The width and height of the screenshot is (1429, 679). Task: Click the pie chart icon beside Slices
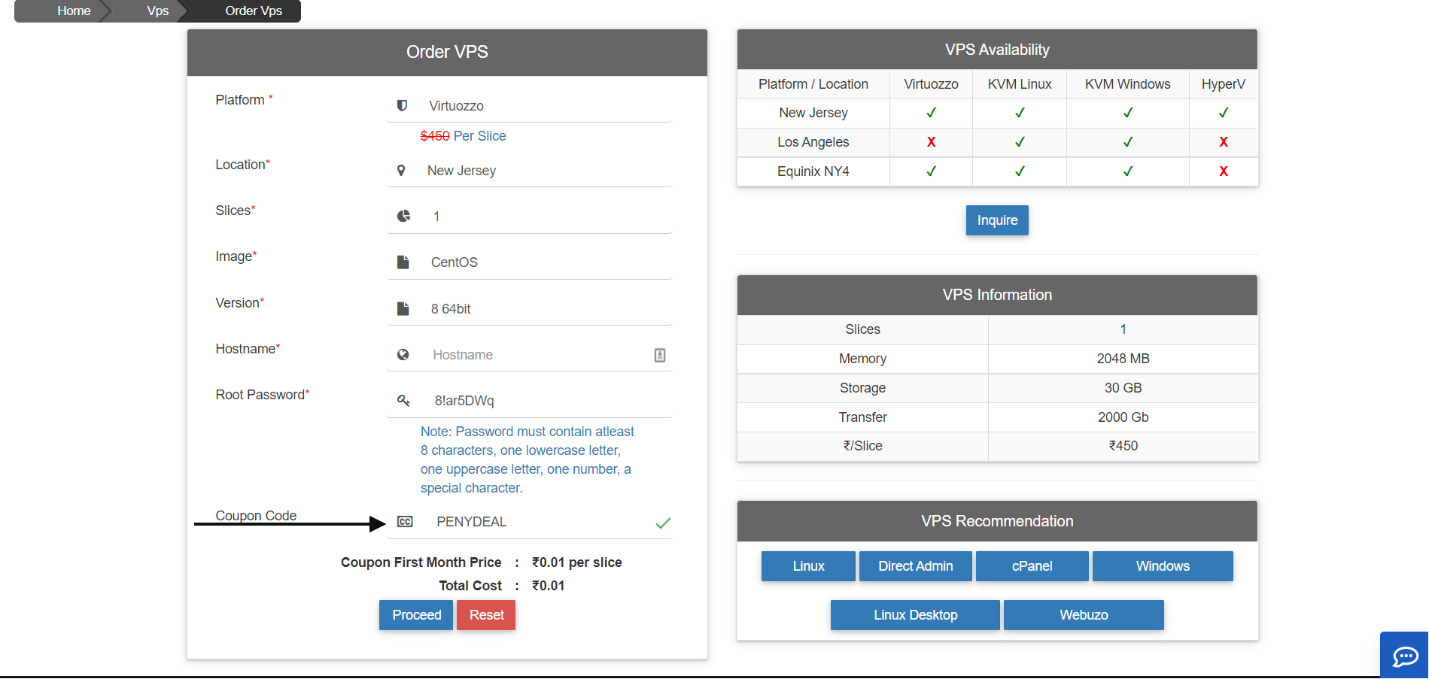pyautogui.click(x=404, y=216)
